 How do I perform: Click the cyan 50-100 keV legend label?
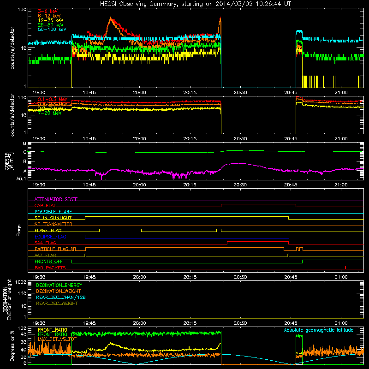[52, 30]
